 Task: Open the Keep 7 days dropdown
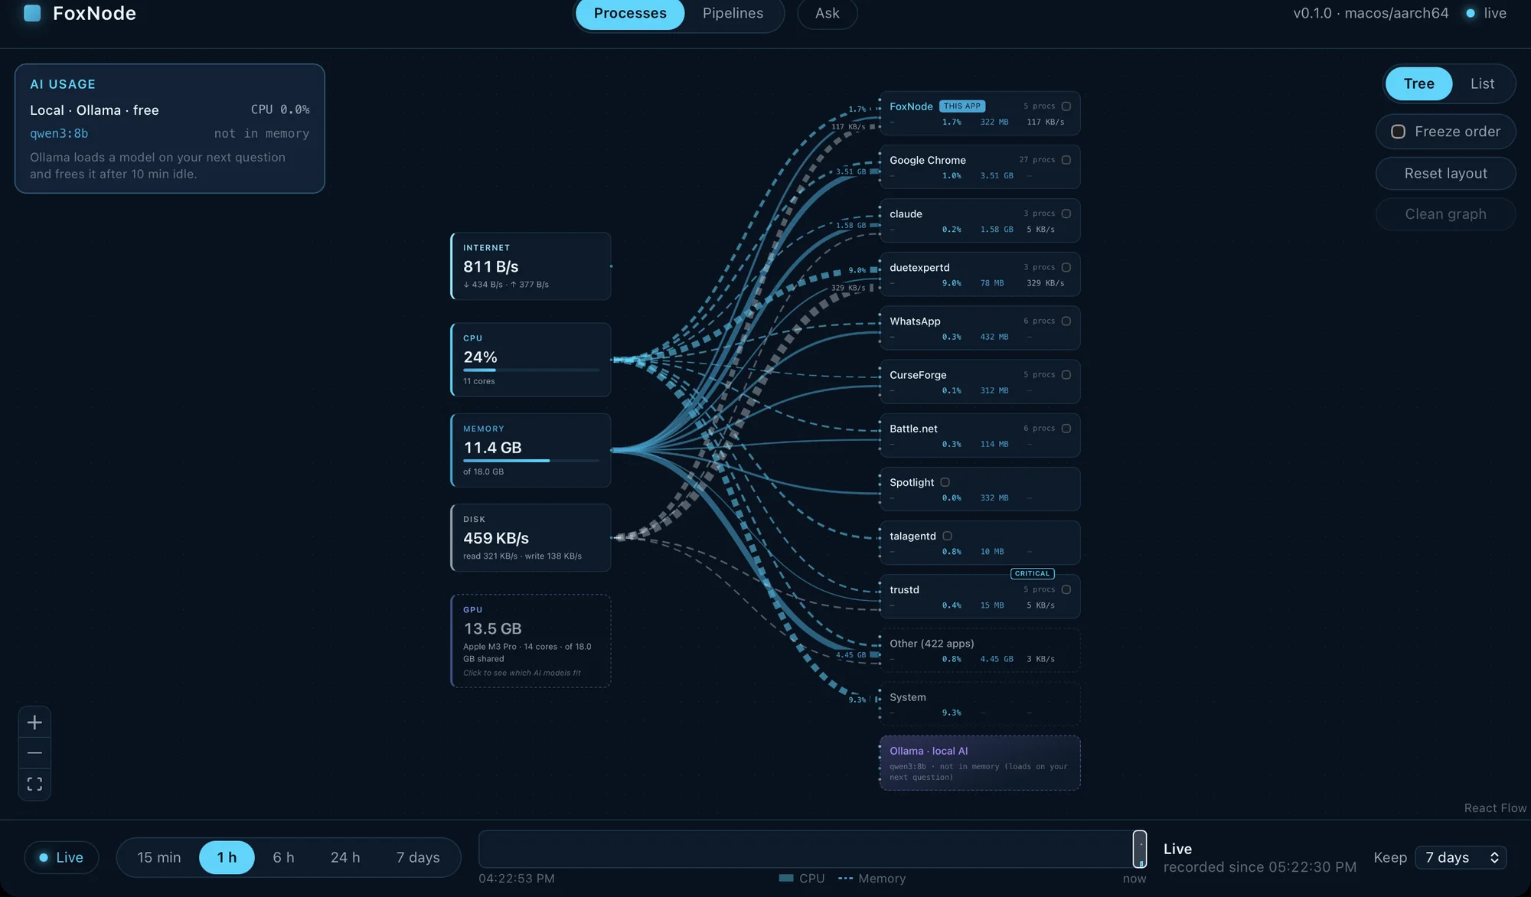[1461, 857]
